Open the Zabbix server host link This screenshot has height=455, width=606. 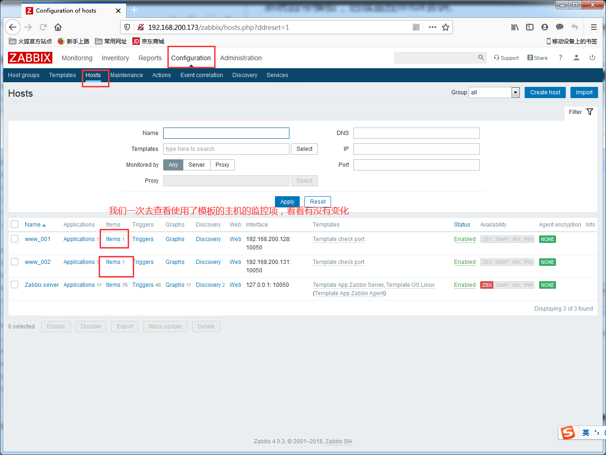click(42, 285)
